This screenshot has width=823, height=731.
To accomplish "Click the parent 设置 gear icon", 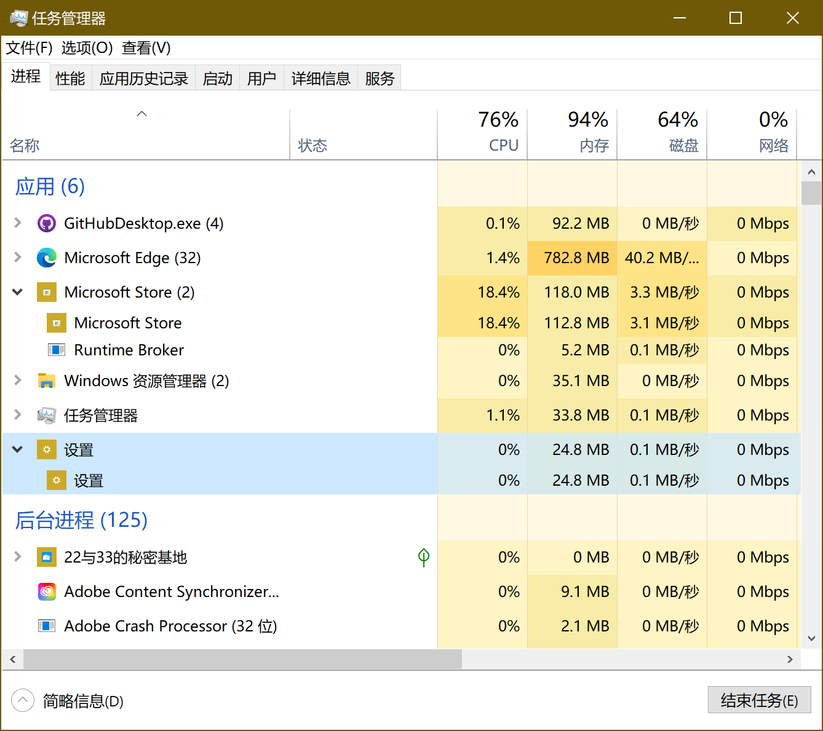I will (47, 449).
